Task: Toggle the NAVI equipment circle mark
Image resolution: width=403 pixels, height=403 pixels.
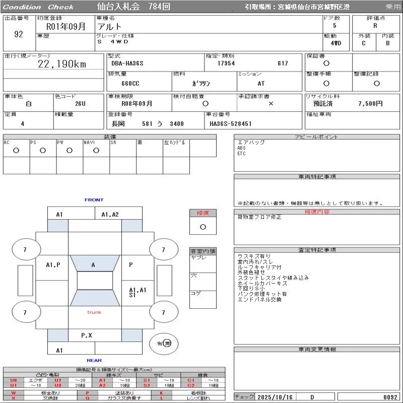Action: tap(96, 150)
